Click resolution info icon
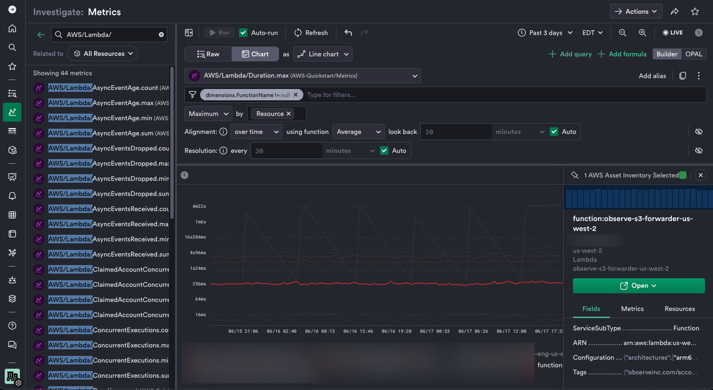Image resolution: width=713 pixels, height=390 pixels. coord(223,151)
